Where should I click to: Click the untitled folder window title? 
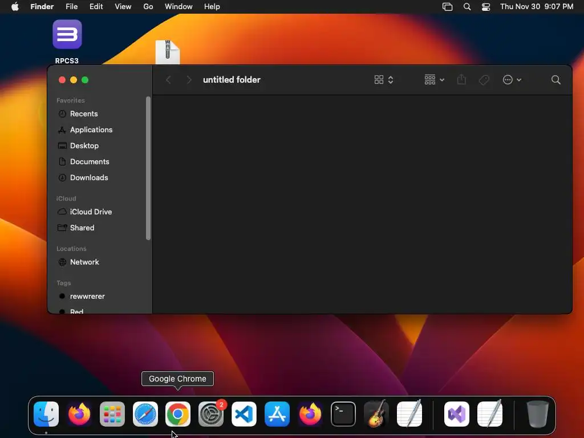232,80
